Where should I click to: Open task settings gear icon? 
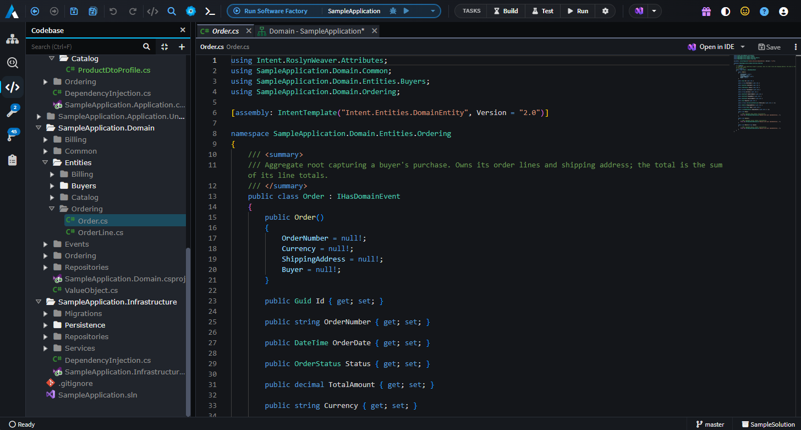point(605,11)
